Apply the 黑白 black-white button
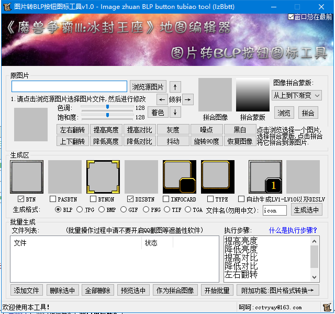This screenshot has width=335, height=314. pos(240,130)
